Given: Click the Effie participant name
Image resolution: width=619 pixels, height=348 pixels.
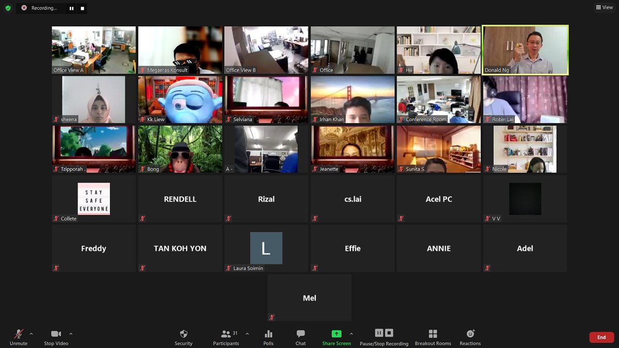Looking at the screenshot, I should [x=353, y=248].
